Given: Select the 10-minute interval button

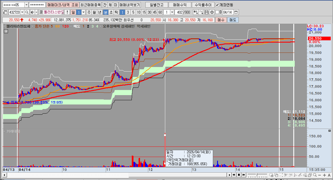Looking at the screenshot, I should click(139, 12).
